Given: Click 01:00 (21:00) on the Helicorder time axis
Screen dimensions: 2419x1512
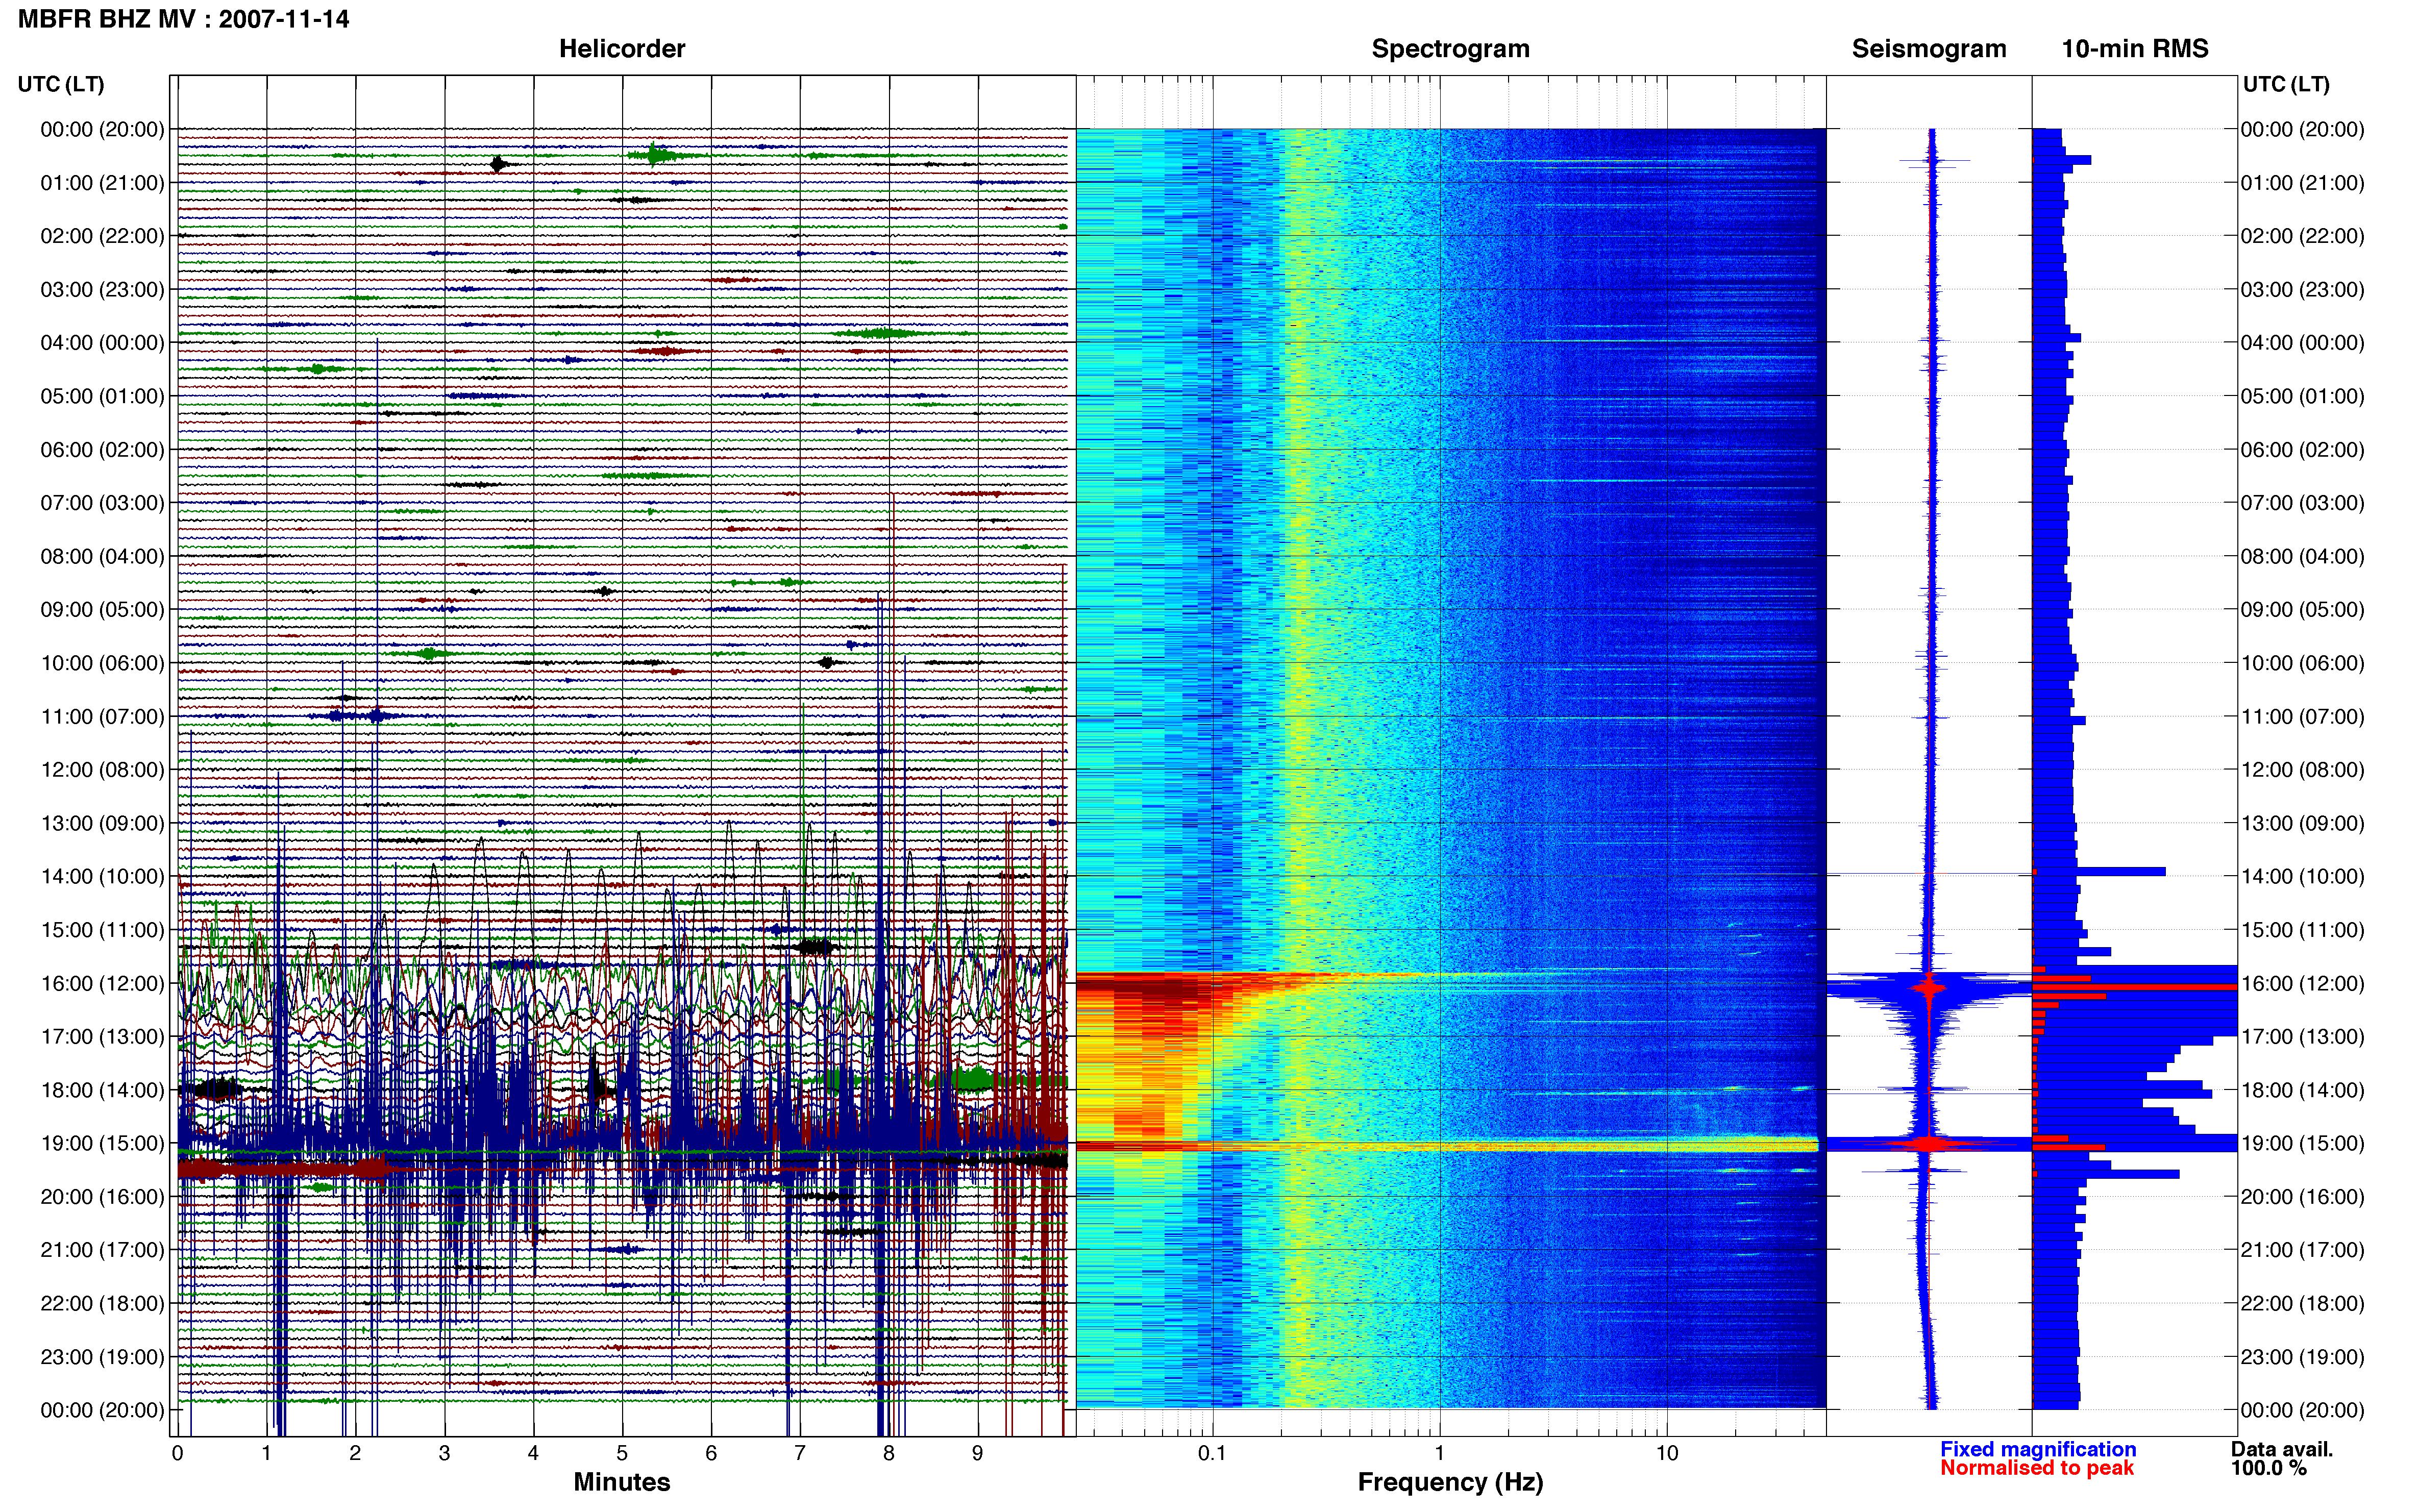Looking at the screenshot, I should (x=102, y=183).
